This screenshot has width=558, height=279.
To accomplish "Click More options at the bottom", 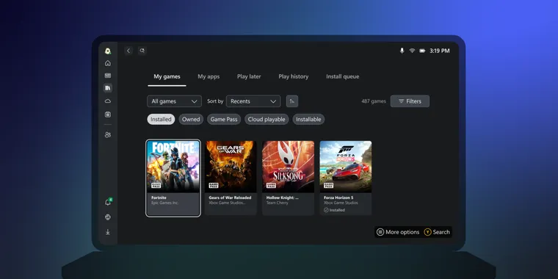I will click(x=398, y=232).
